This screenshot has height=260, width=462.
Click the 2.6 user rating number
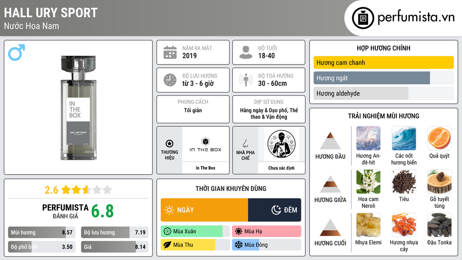51,190
